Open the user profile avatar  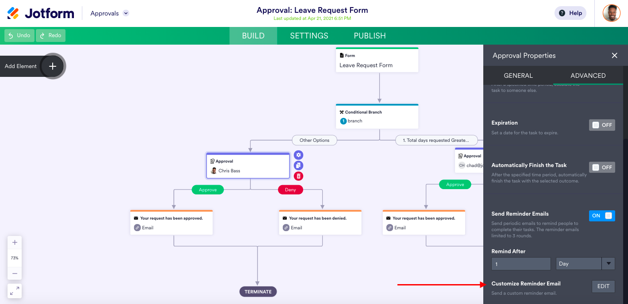tap(611, 13)
